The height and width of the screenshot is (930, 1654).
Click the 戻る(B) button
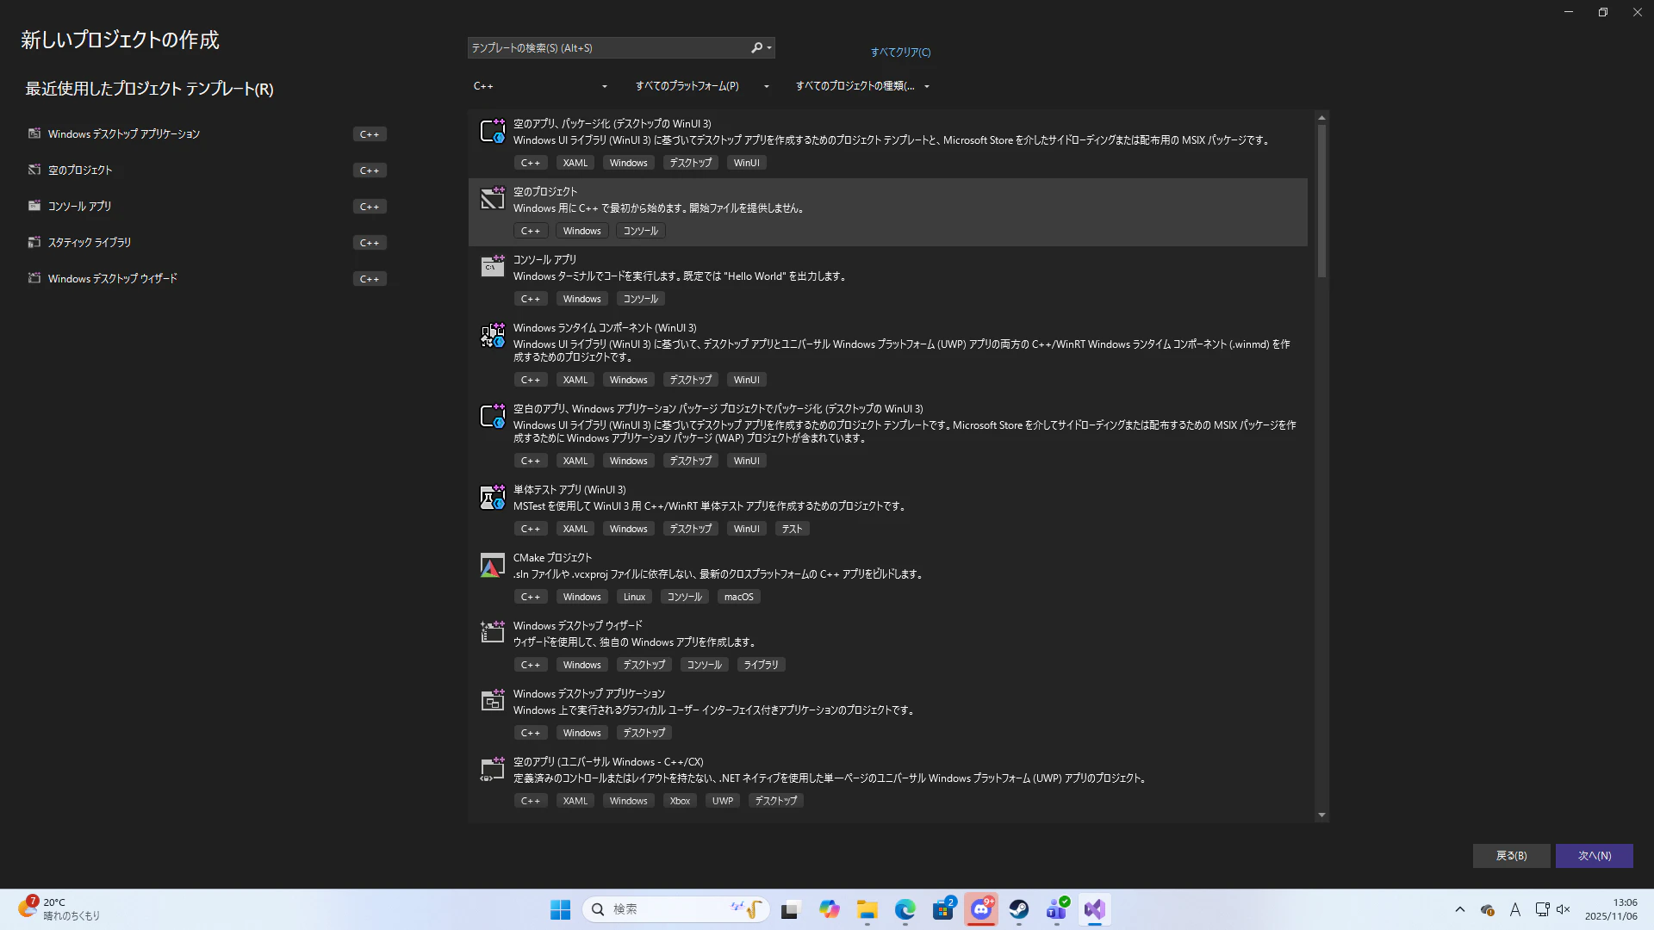(x=1511, y=856)
